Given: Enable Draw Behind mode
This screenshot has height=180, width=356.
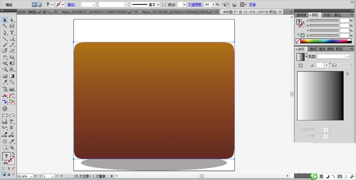Looking at the screenshot, I should [8, 174].
